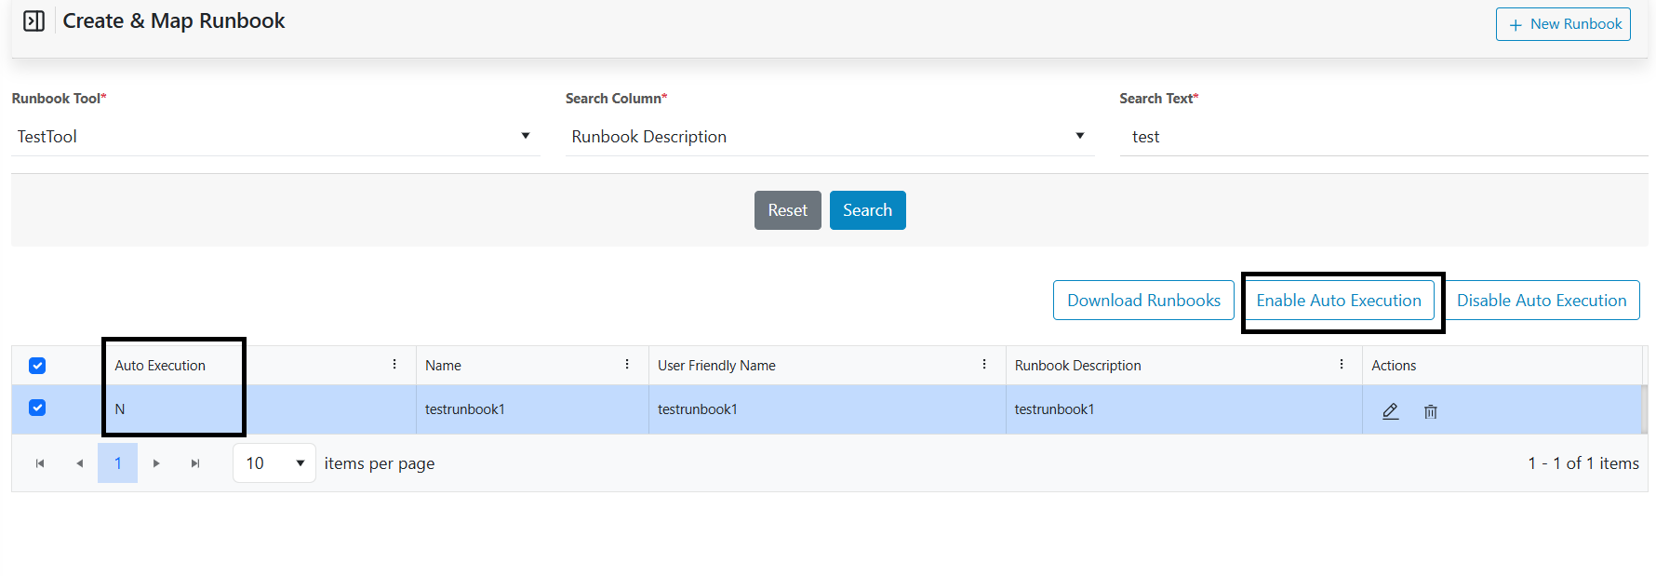Open Auto Execution column menu
The height and width of the screenshot is (576, 1656).
394,365
